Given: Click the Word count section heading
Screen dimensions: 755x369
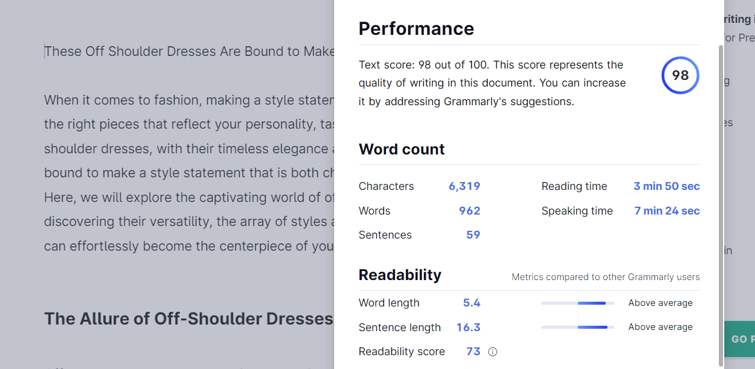Looking at the screenshot, I should [402, 150].
